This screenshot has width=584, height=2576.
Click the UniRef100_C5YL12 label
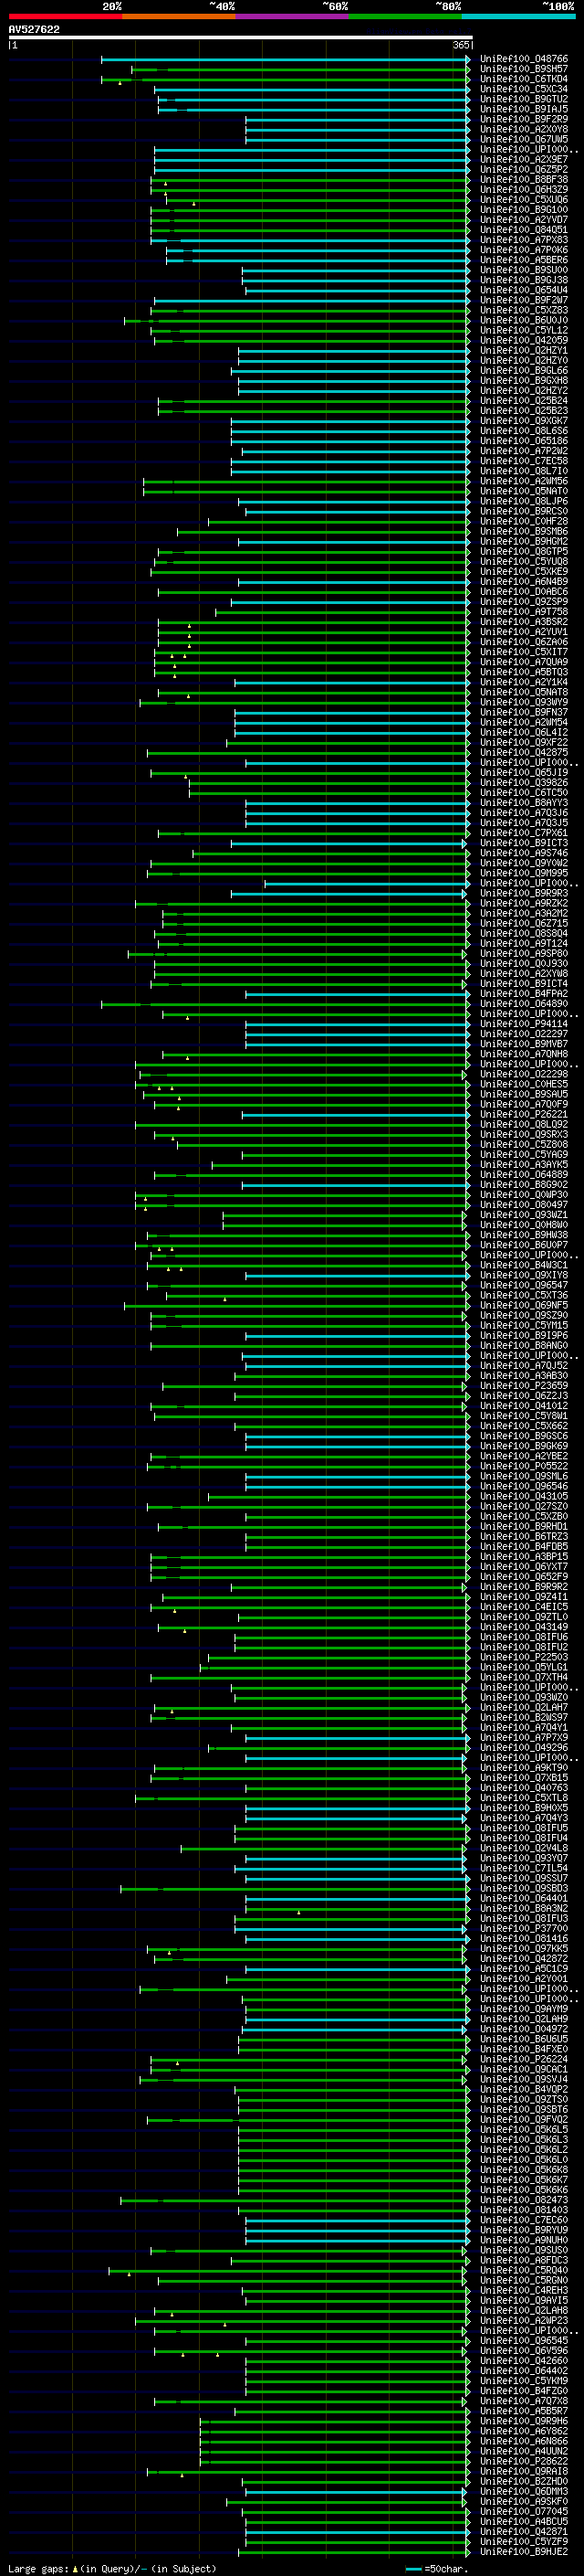tap(523, 330)
